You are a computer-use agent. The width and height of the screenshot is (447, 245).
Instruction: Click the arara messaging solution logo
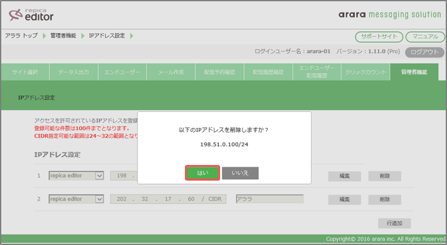tap(390, 15)
